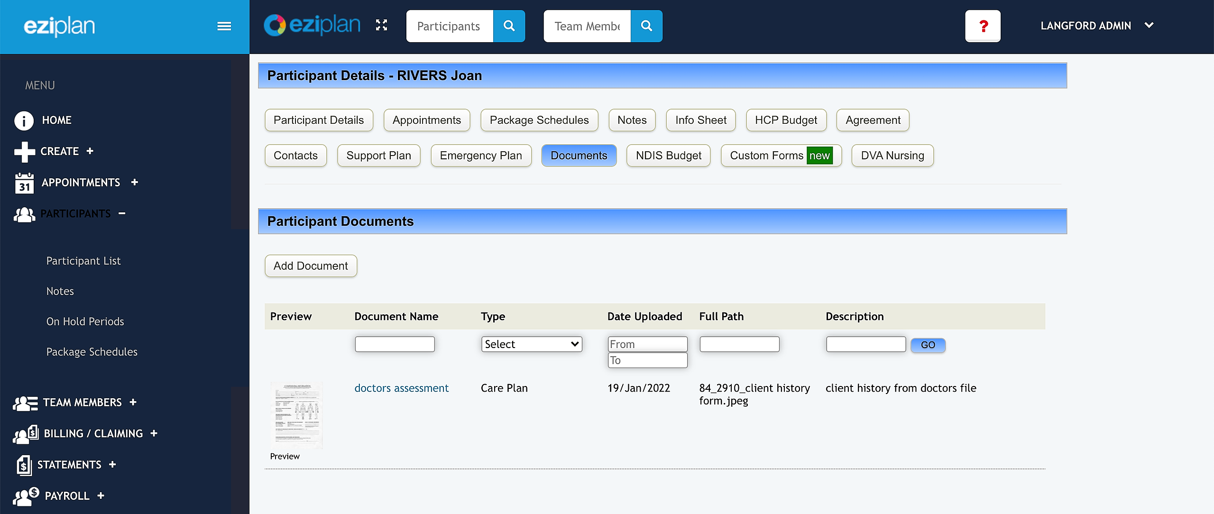Image resolution: width=1214 pixels, height=514 pixels.
Task: Open the doctors assessment document link
Action: point(401,388)
